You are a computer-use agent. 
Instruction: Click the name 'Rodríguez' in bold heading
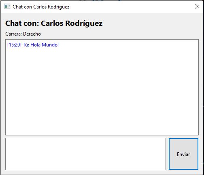pyautogui.click(x=84, y=23)
